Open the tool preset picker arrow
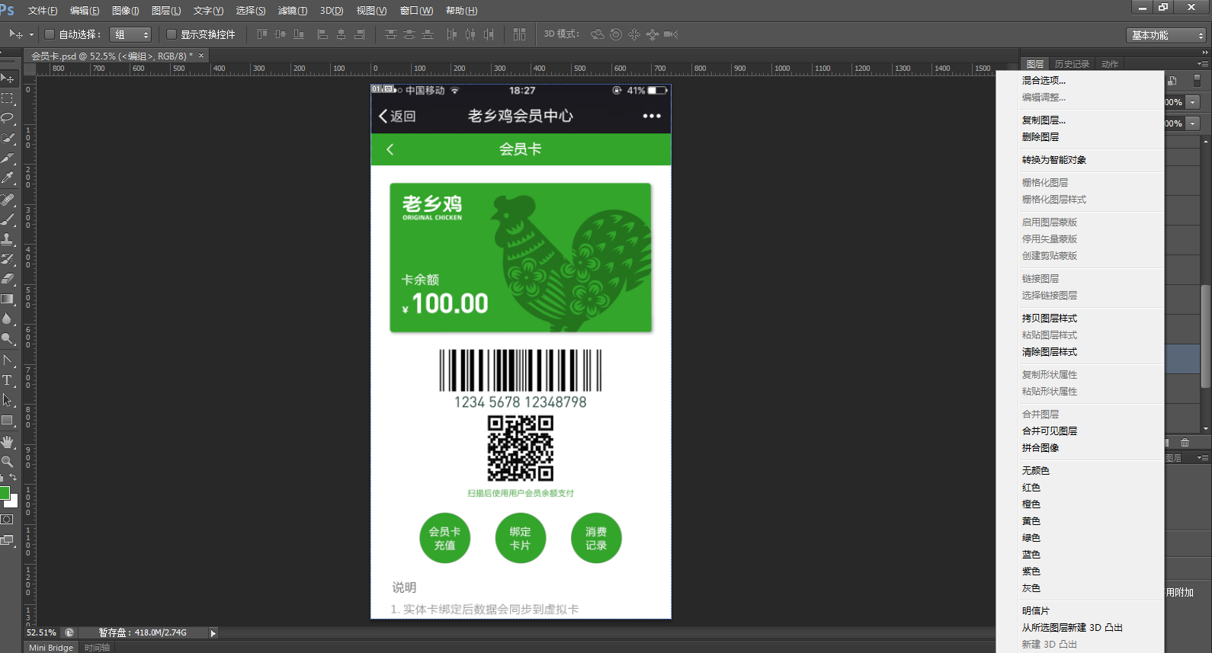The image size is (1212, 653). (31, 34)
